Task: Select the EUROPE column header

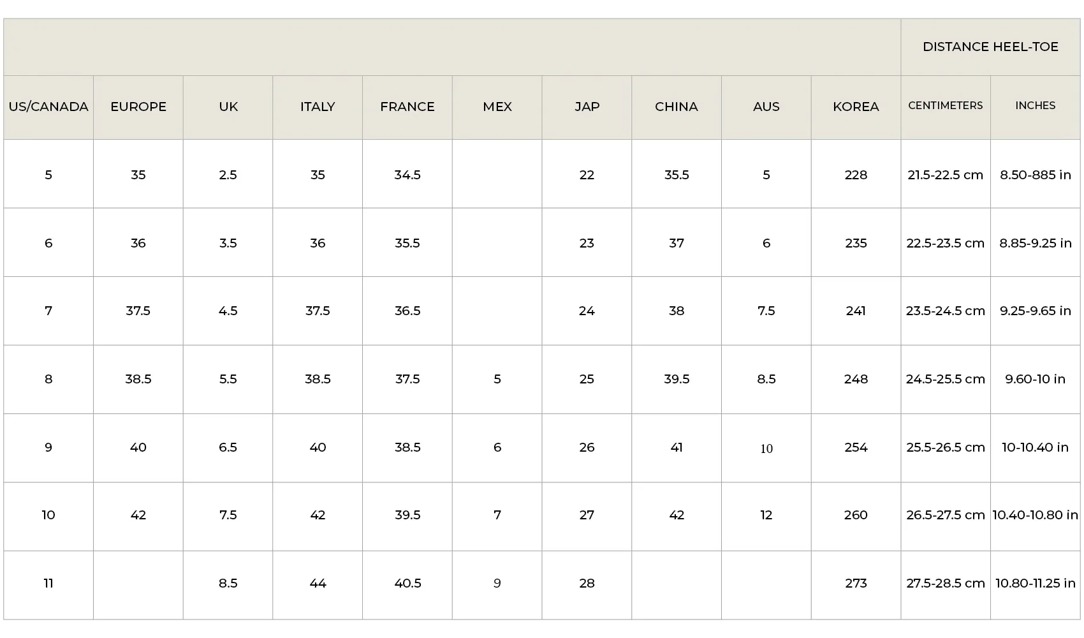Action: 138,107
